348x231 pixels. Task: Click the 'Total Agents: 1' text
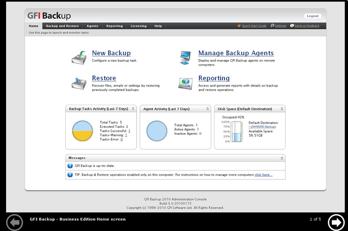pyautogui.click(x=186, y=125)
